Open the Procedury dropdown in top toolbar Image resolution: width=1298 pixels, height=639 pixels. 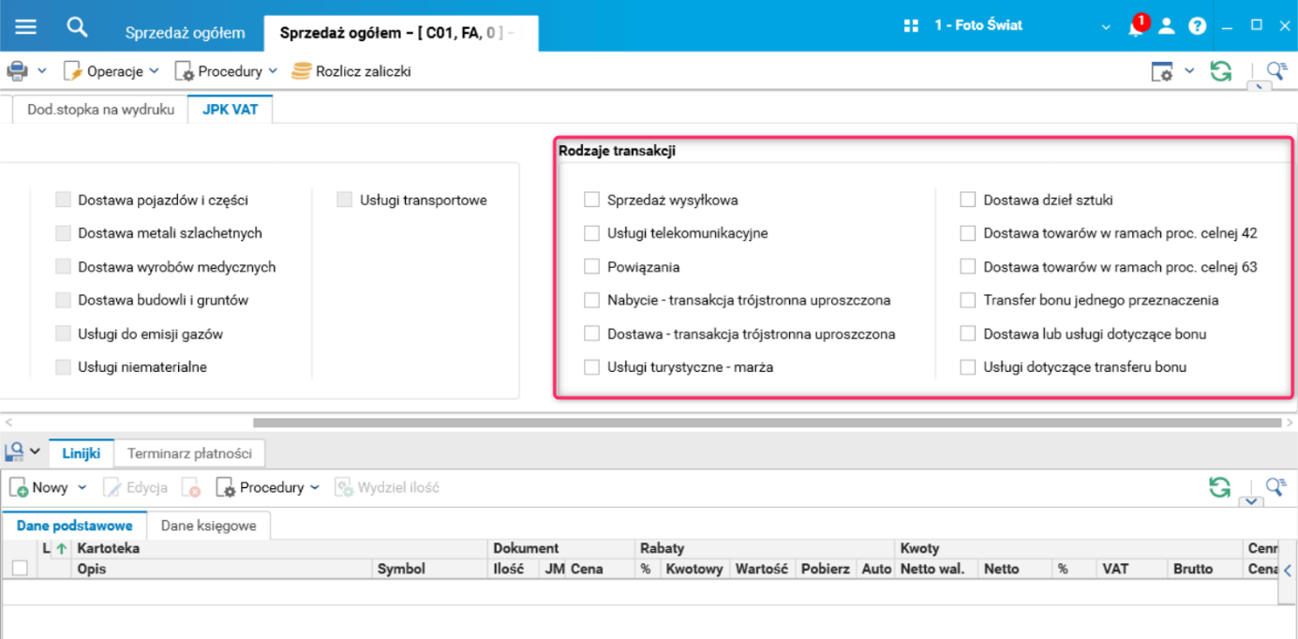(x=273, y=71)
